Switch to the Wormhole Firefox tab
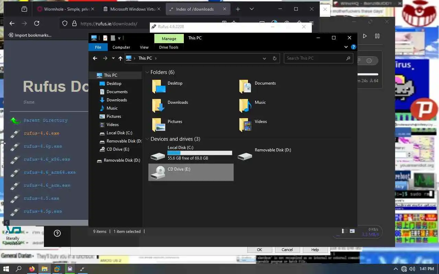 (65, 9)
